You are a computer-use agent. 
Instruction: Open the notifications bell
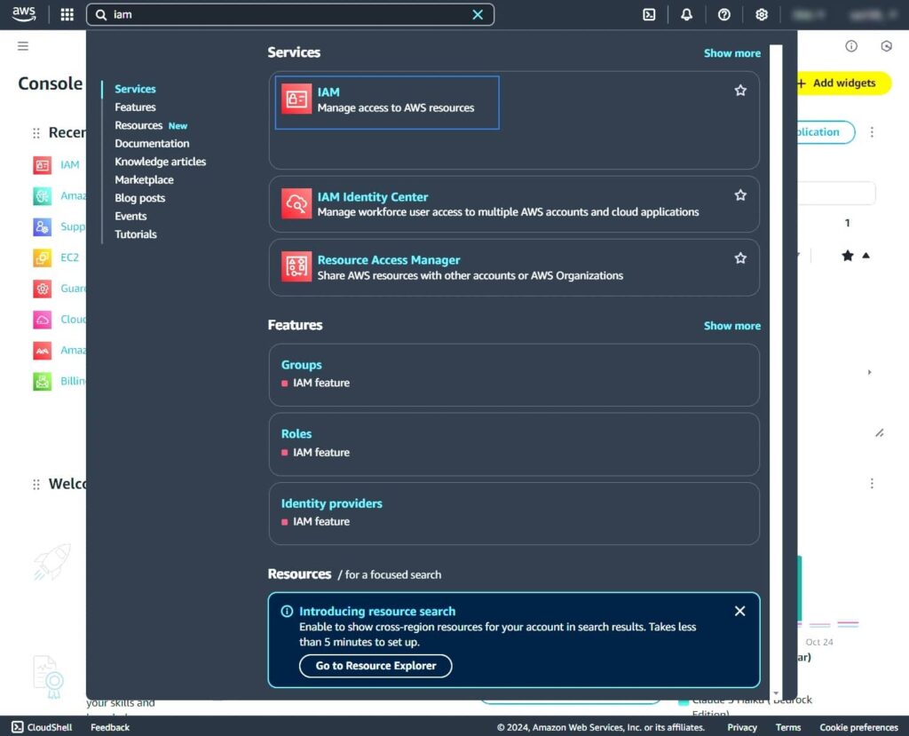click(x=686, y=14)
